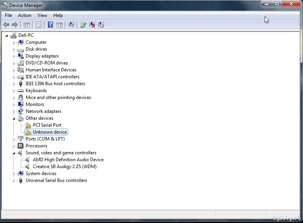Expand the Computer node
Image resolution: width=303 pixels, height=223 pixels.
click(x=14, y=43)
